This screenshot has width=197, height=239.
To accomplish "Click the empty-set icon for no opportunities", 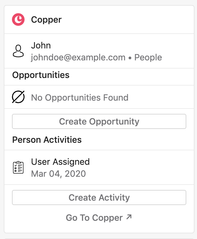I will (x=18, y=97).
